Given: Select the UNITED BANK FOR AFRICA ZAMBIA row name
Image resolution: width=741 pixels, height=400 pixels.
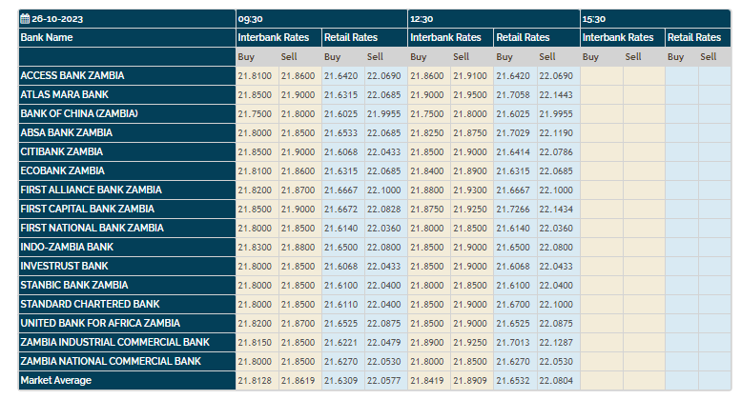Looking at the screenshot, I should 100,324.
